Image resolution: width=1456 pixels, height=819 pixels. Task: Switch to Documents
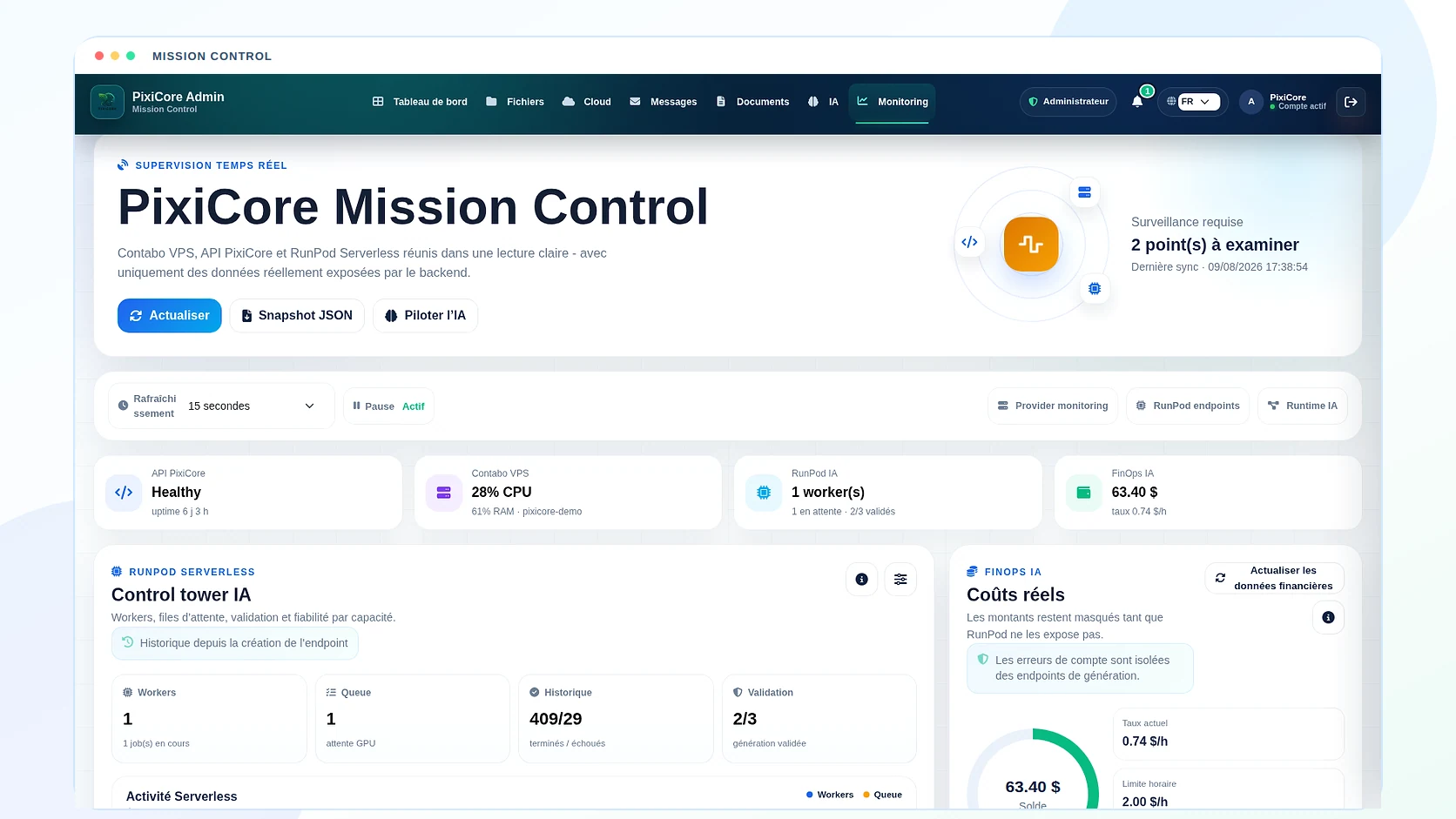point(752,102)
